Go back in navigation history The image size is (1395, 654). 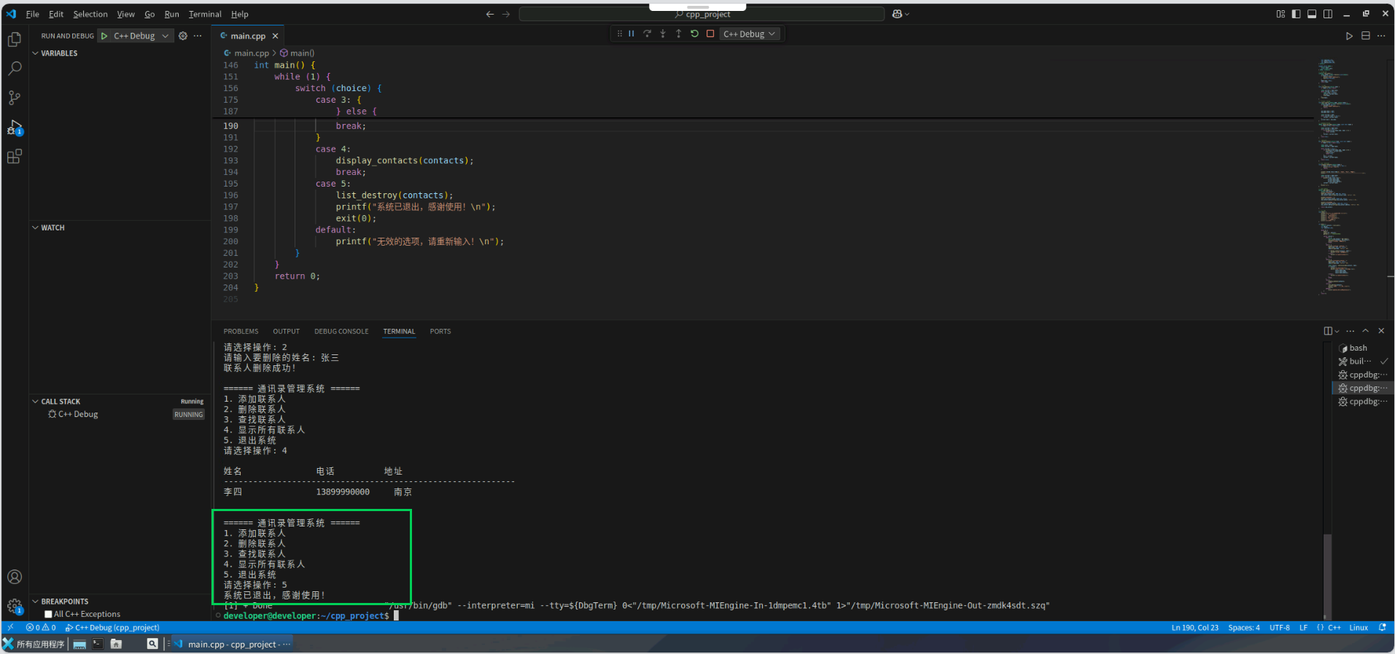click(490, 14)
